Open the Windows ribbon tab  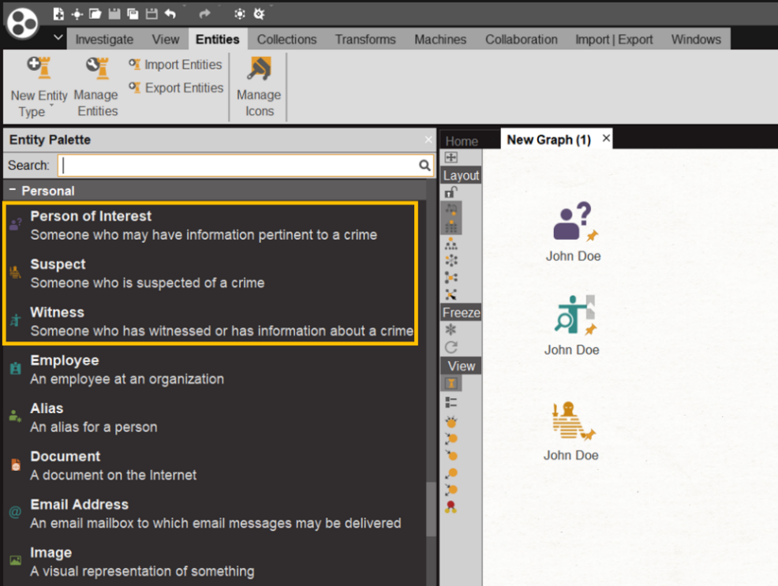pos(696,39)
